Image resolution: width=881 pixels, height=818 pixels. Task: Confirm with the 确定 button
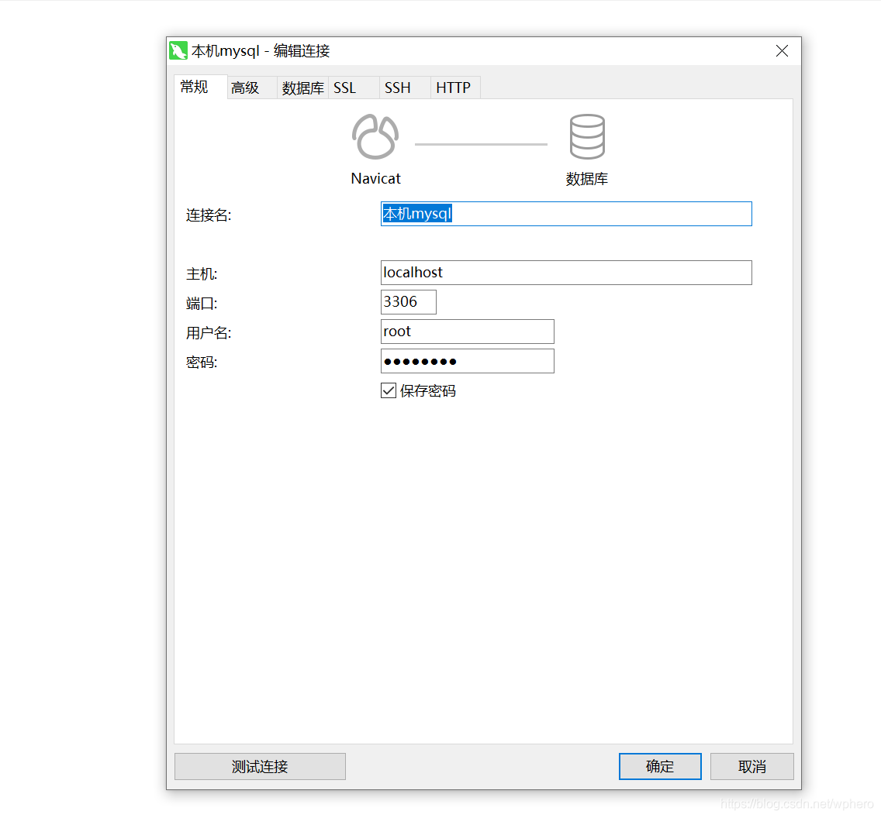coord(660,766)
